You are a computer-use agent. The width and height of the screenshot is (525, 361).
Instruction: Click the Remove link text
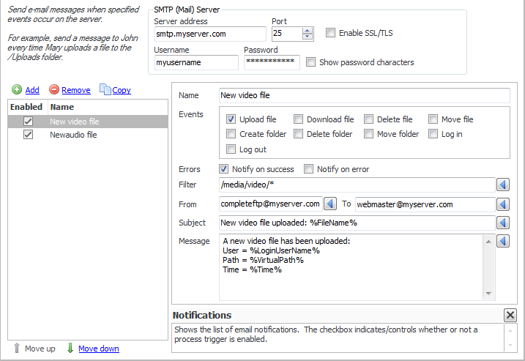[x=76, y=90]
